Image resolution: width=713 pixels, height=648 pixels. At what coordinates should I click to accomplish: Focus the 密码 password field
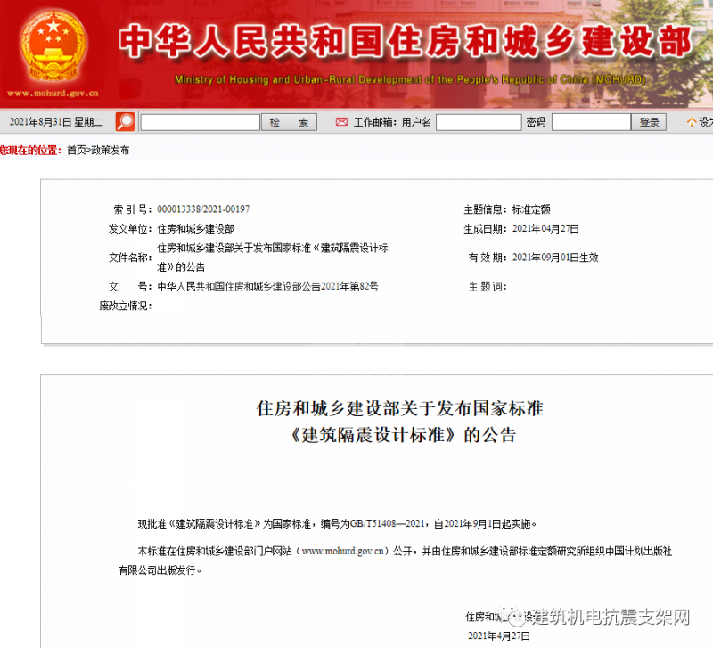(x=591, y=122)
